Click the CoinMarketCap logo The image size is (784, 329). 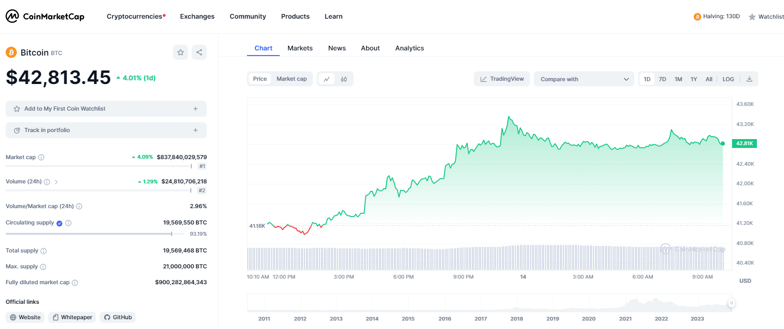pos(45,16)
